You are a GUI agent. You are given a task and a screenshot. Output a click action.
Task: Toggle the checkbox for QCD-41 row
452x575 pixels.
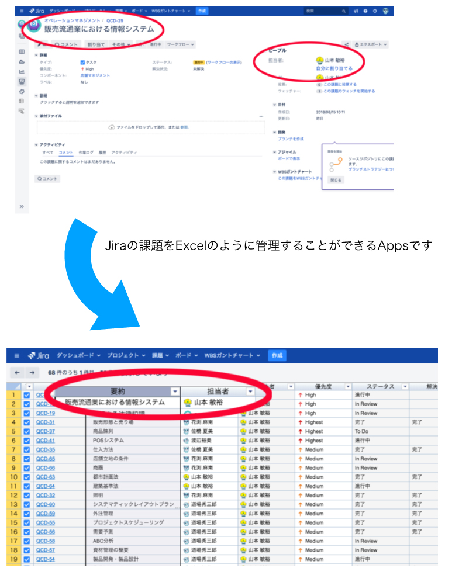click(27, 441)
